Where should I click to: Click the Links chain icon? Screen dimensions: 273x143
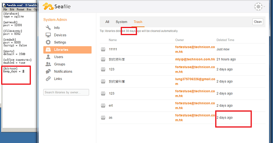[x=48, y=79]
